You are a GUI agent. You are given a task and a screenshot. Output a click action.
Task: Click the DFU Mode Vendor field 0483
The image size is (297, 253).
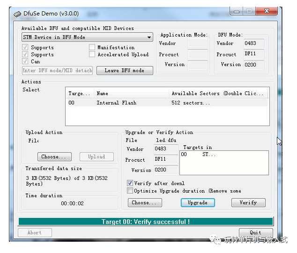click(x=253, y=44)
